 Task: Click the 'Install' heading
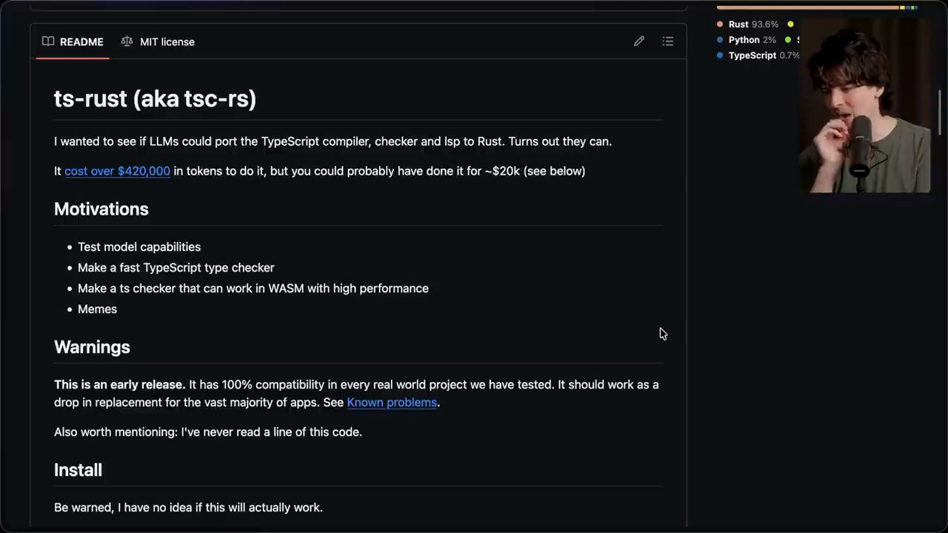click(x=78, y=470)
